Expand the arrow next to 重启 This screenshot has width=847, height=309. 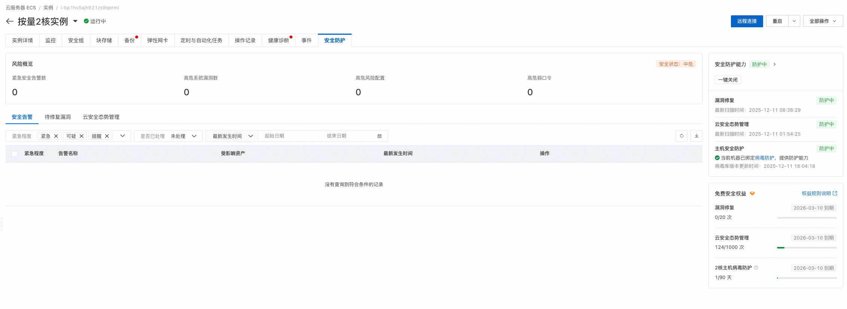click(x=794, y=21)
